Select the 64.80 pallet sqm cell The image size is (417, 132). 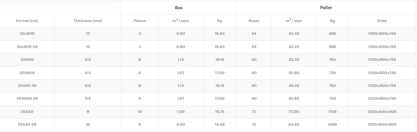(x=294, y=124)
